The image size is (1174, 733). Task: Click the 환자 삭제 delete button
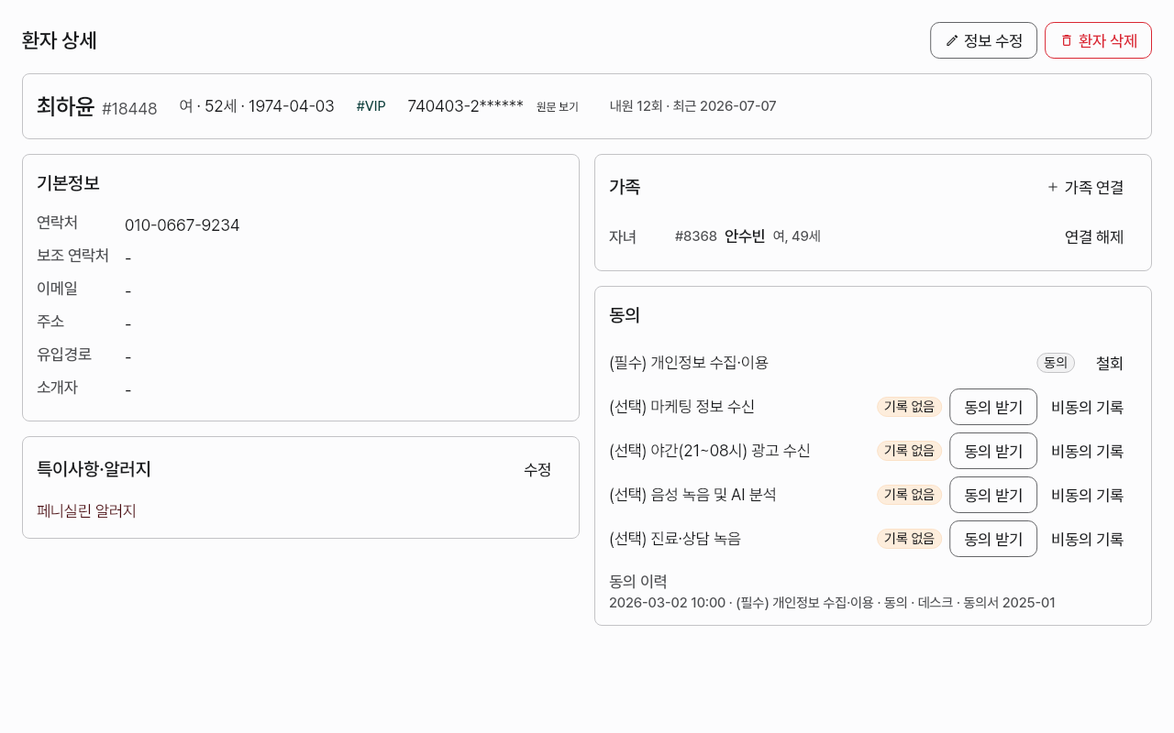[1098, 40]
